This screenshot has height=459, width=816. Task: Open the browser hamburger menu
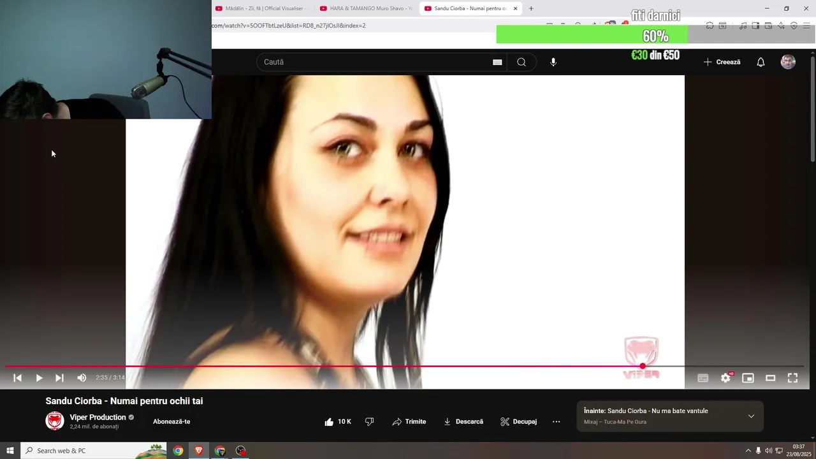click(806, 25)
